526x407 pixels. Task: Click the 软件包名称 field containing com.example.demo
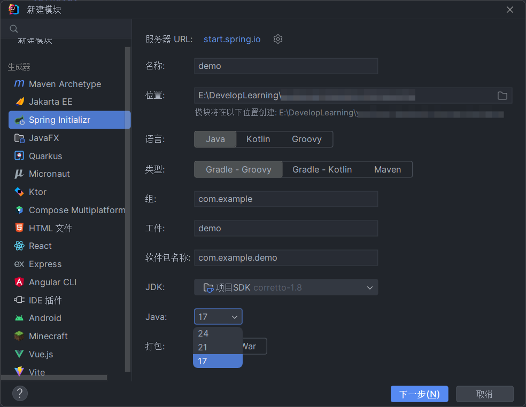(285, 257)
